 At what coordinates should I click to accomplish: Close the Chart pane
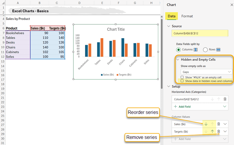[232, 5]
